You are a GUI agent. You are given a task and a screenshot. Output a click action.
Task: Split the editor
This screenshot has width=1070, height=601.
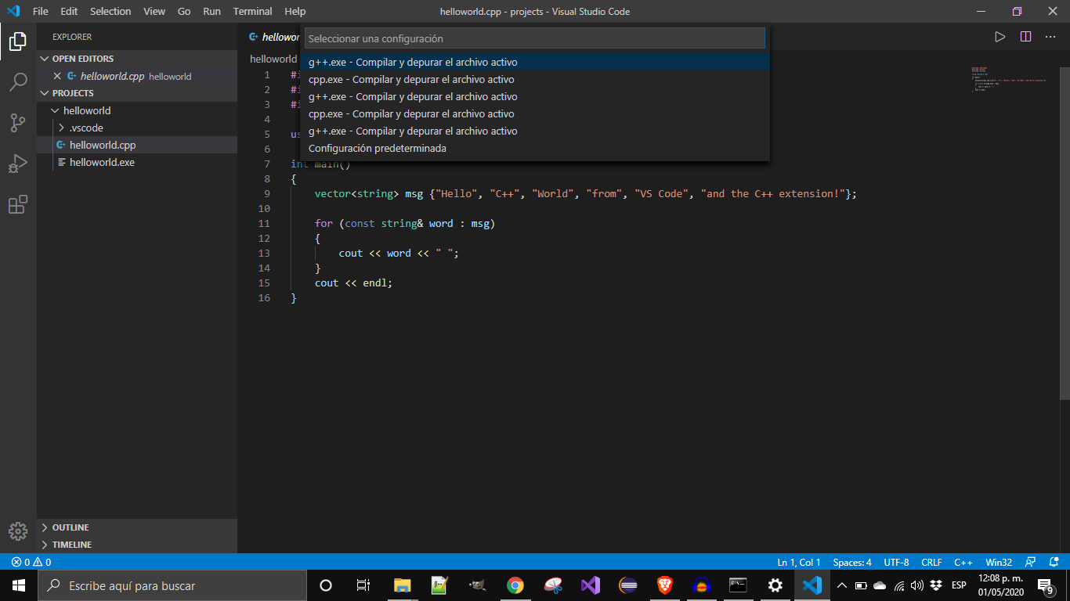[x=1027, y=36]
